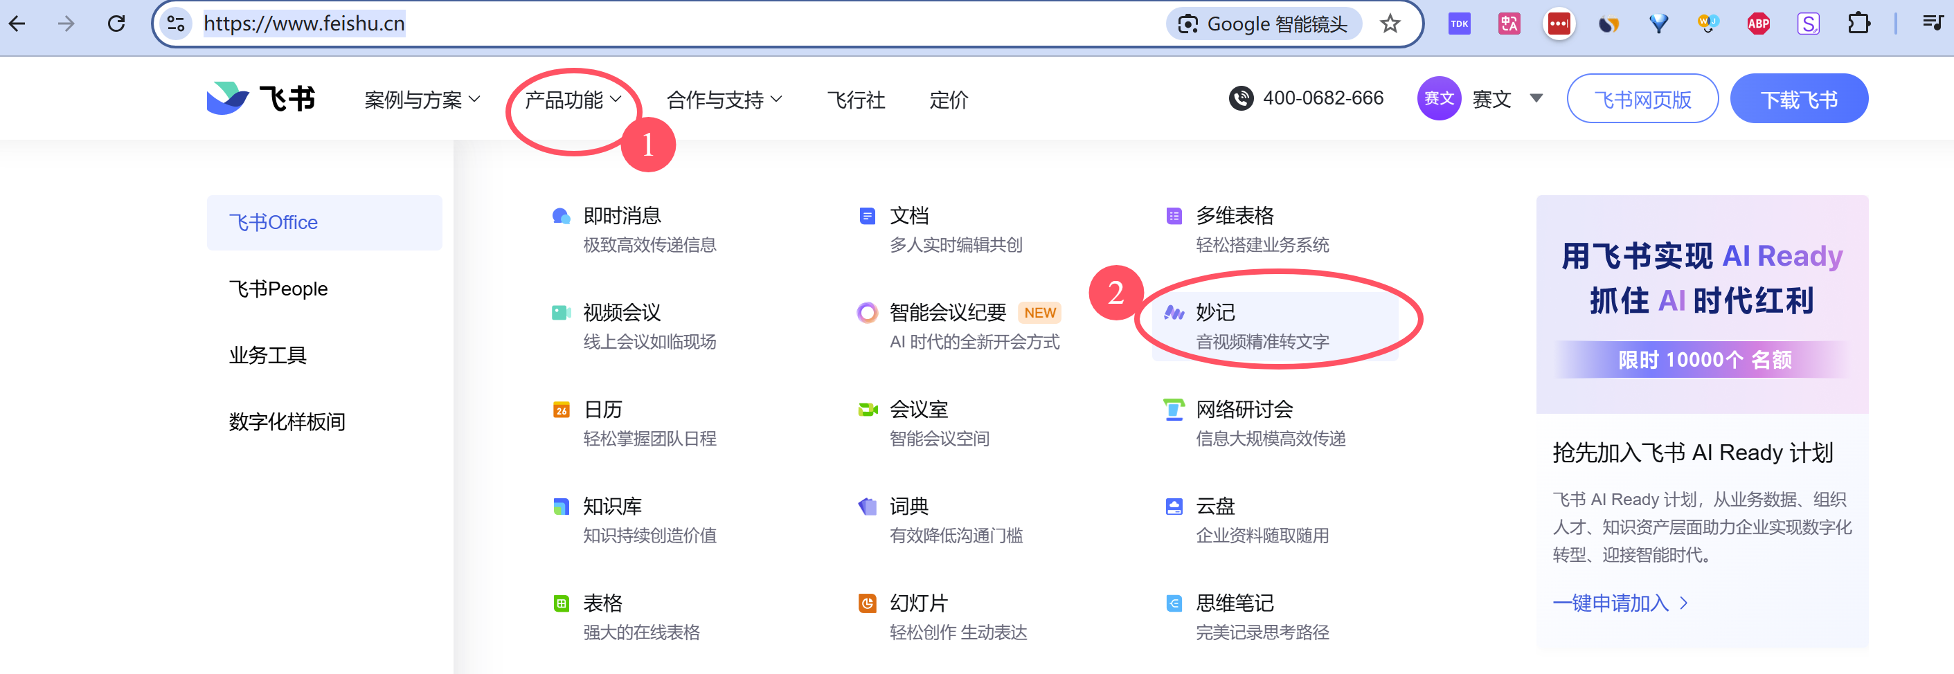Open the extensions puzzle icon
The height and width of the screenshot is (674, 1954).
click(1859, 24)
